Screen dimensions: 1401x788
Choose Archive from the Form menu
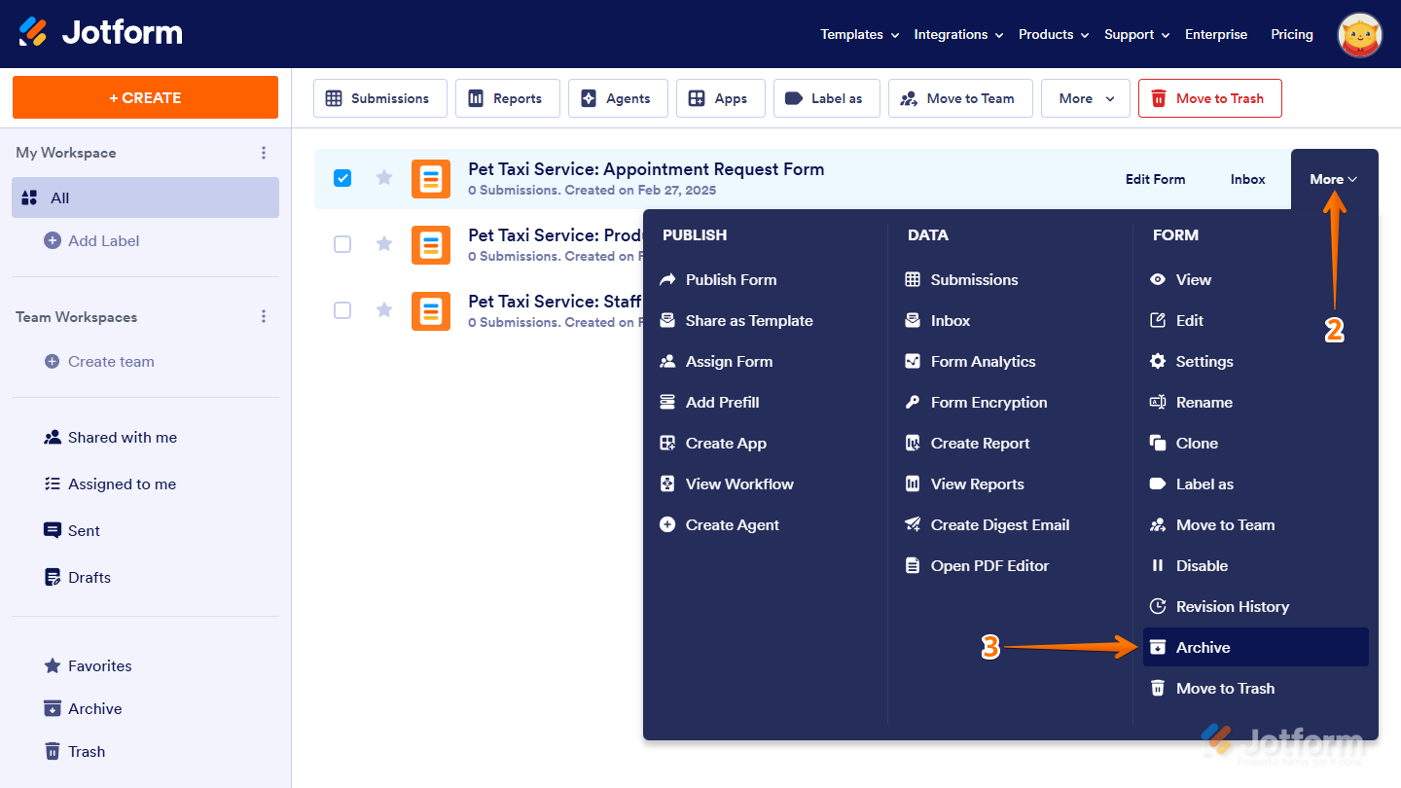pos(1203,648)
